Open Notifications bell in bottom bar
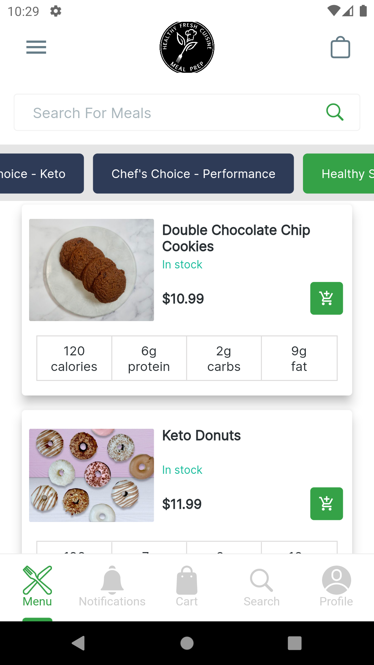The height and width of the screenshot is (665, 374). point(112,586)
